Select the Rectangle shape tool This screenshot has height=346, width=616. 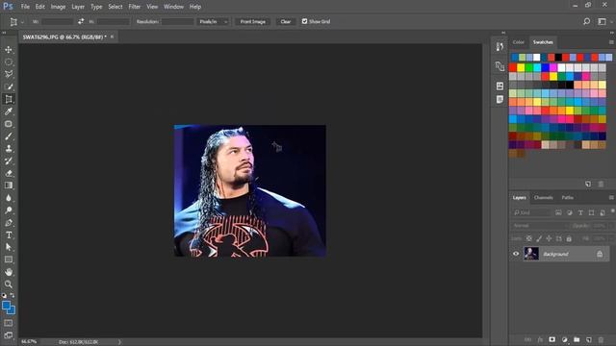point(9,259)
